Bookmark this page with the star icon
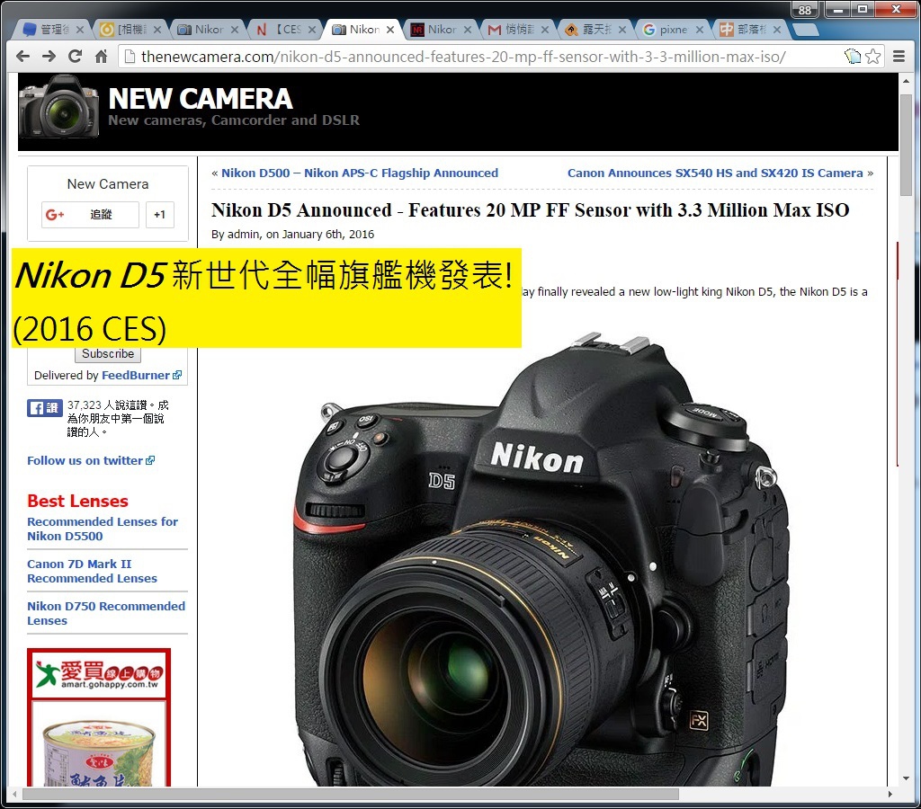The height and width of the screenshot is (809, 921). 872,57
